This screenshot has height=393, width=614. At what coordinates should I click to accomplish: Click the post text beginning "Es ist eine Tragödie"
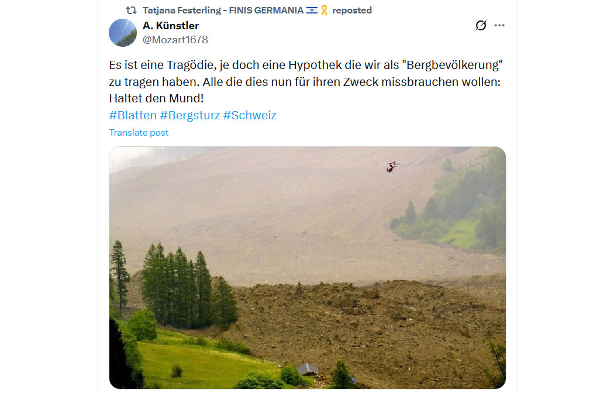coord(306,81)
